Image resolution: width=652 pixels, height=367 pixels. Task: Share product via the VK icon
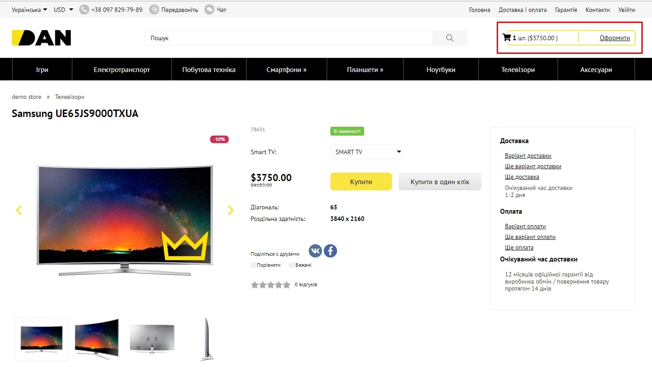tap(315, 250)
